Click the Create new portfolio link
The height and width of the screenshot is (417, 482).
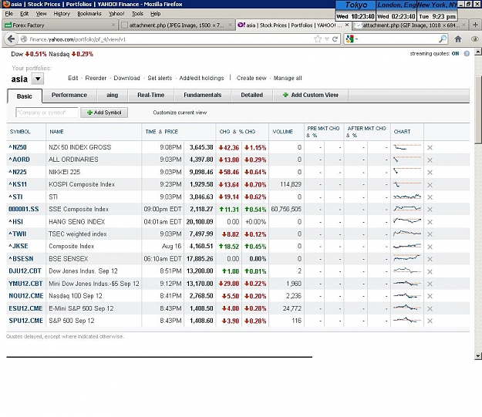[251, 78]
